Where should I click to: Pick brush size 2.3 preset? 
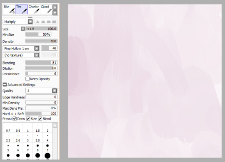coord(8,137)
